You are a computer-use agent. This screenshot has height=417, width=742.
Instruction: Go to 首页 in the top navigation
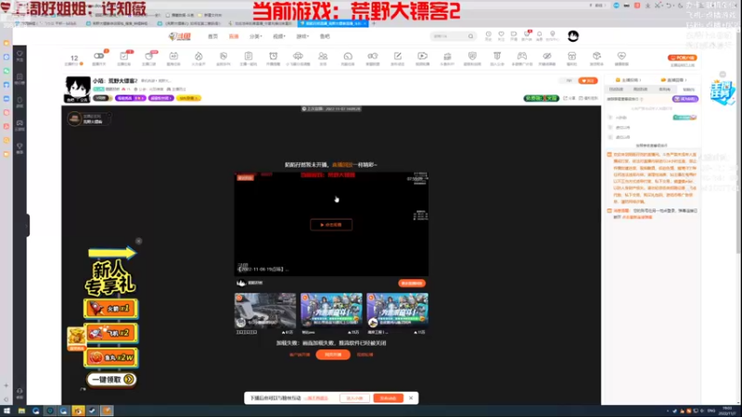(213, 36)
